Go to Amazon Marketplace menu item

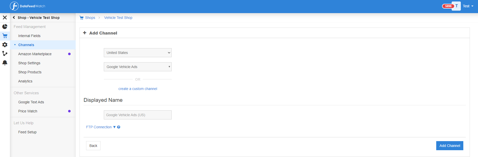[x=35, y=54]
